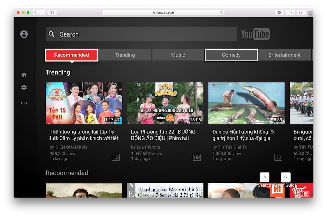Click the Home icon in the sidebar

click(24, 74)
